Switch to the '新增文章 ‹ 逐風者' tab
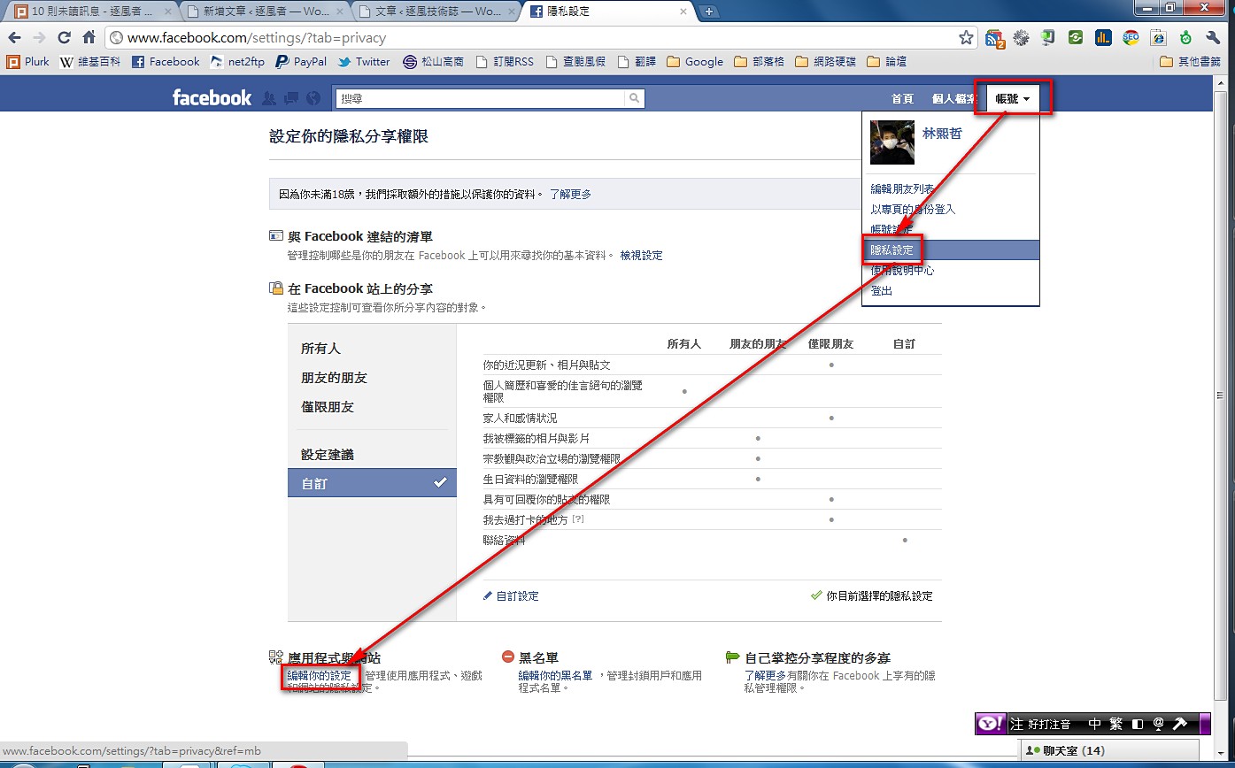 pyautogui.click(x=265, y=12)
